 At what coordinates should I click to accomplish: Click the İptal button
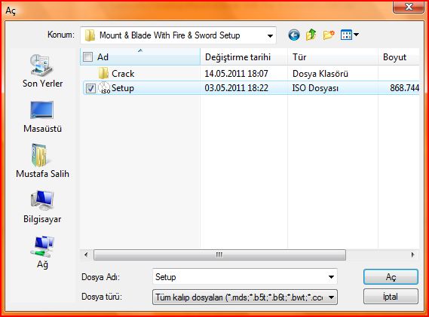pos(391,297)
